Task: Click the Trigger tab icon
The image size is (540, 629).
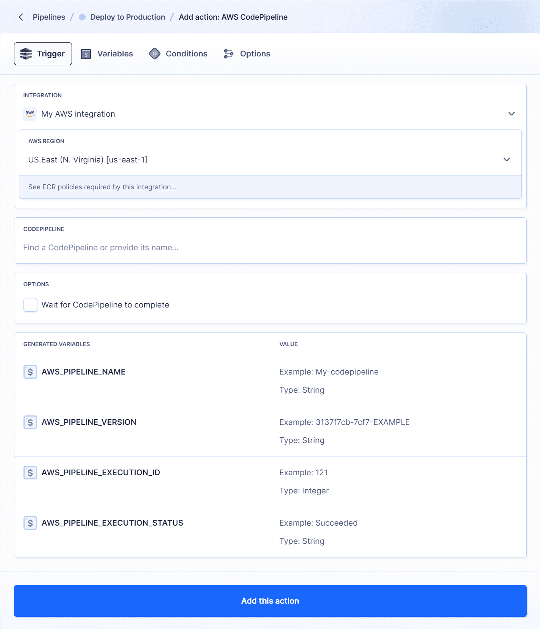Action: click(x=26, y=54)
